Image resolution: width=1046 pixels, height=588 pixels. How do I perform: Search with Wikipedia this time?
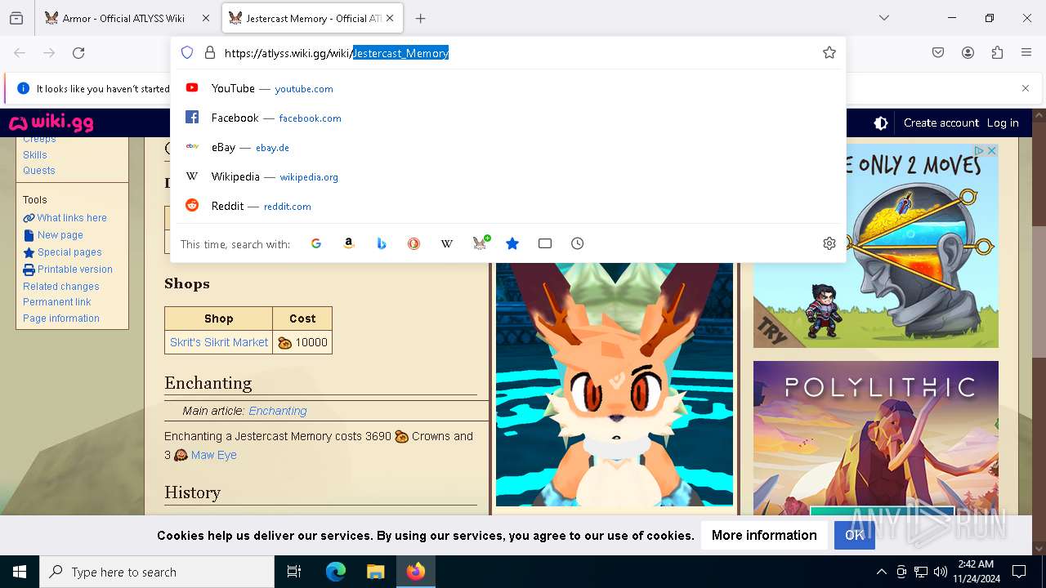(x=447, y=243)
